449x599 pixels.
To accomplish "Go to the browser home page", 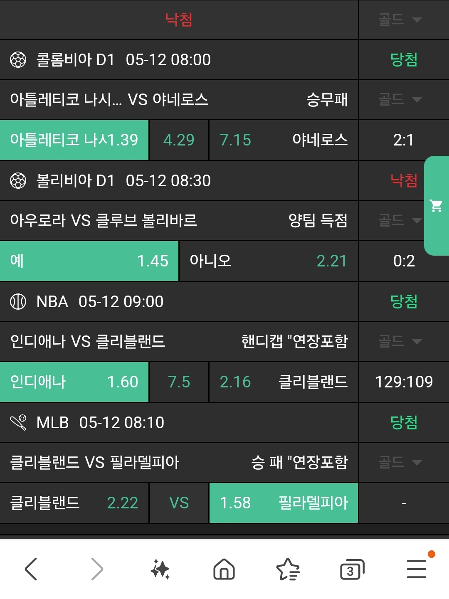I will (x=224, y=569).
